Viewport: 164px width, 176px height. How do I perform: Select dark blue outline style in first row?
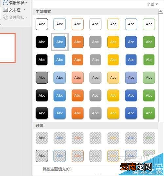point(131,24)
